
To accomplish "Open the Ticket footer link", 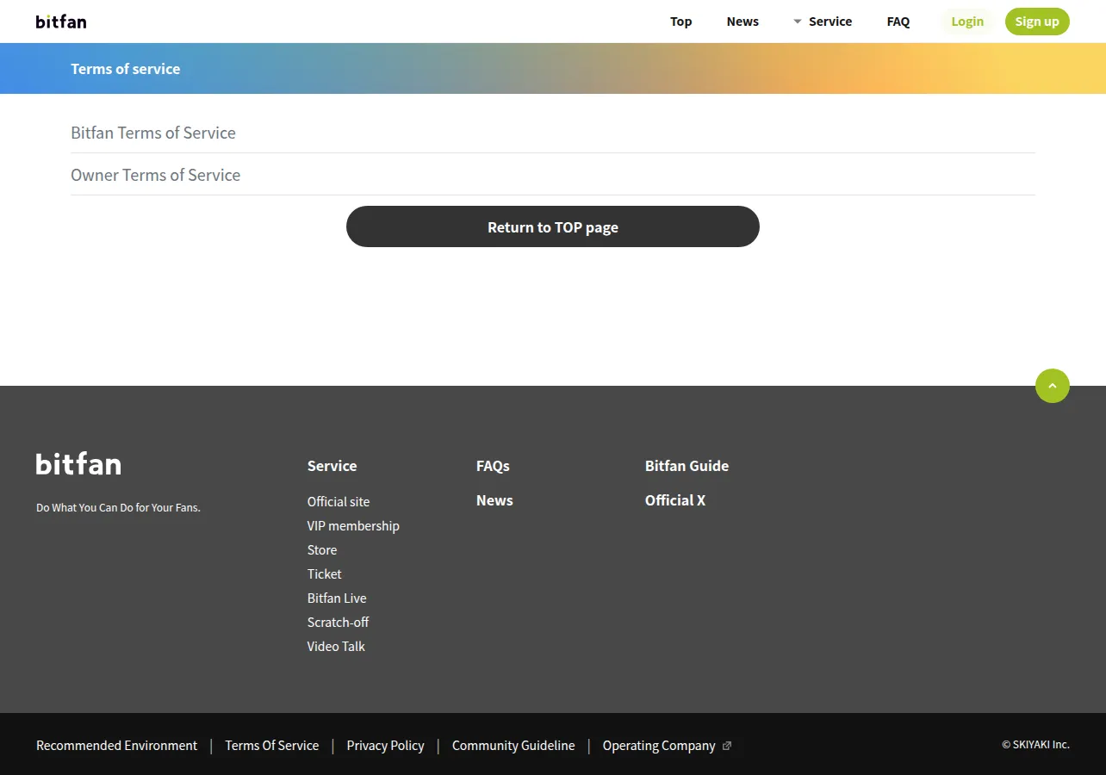I will click(x=324, y=573).
